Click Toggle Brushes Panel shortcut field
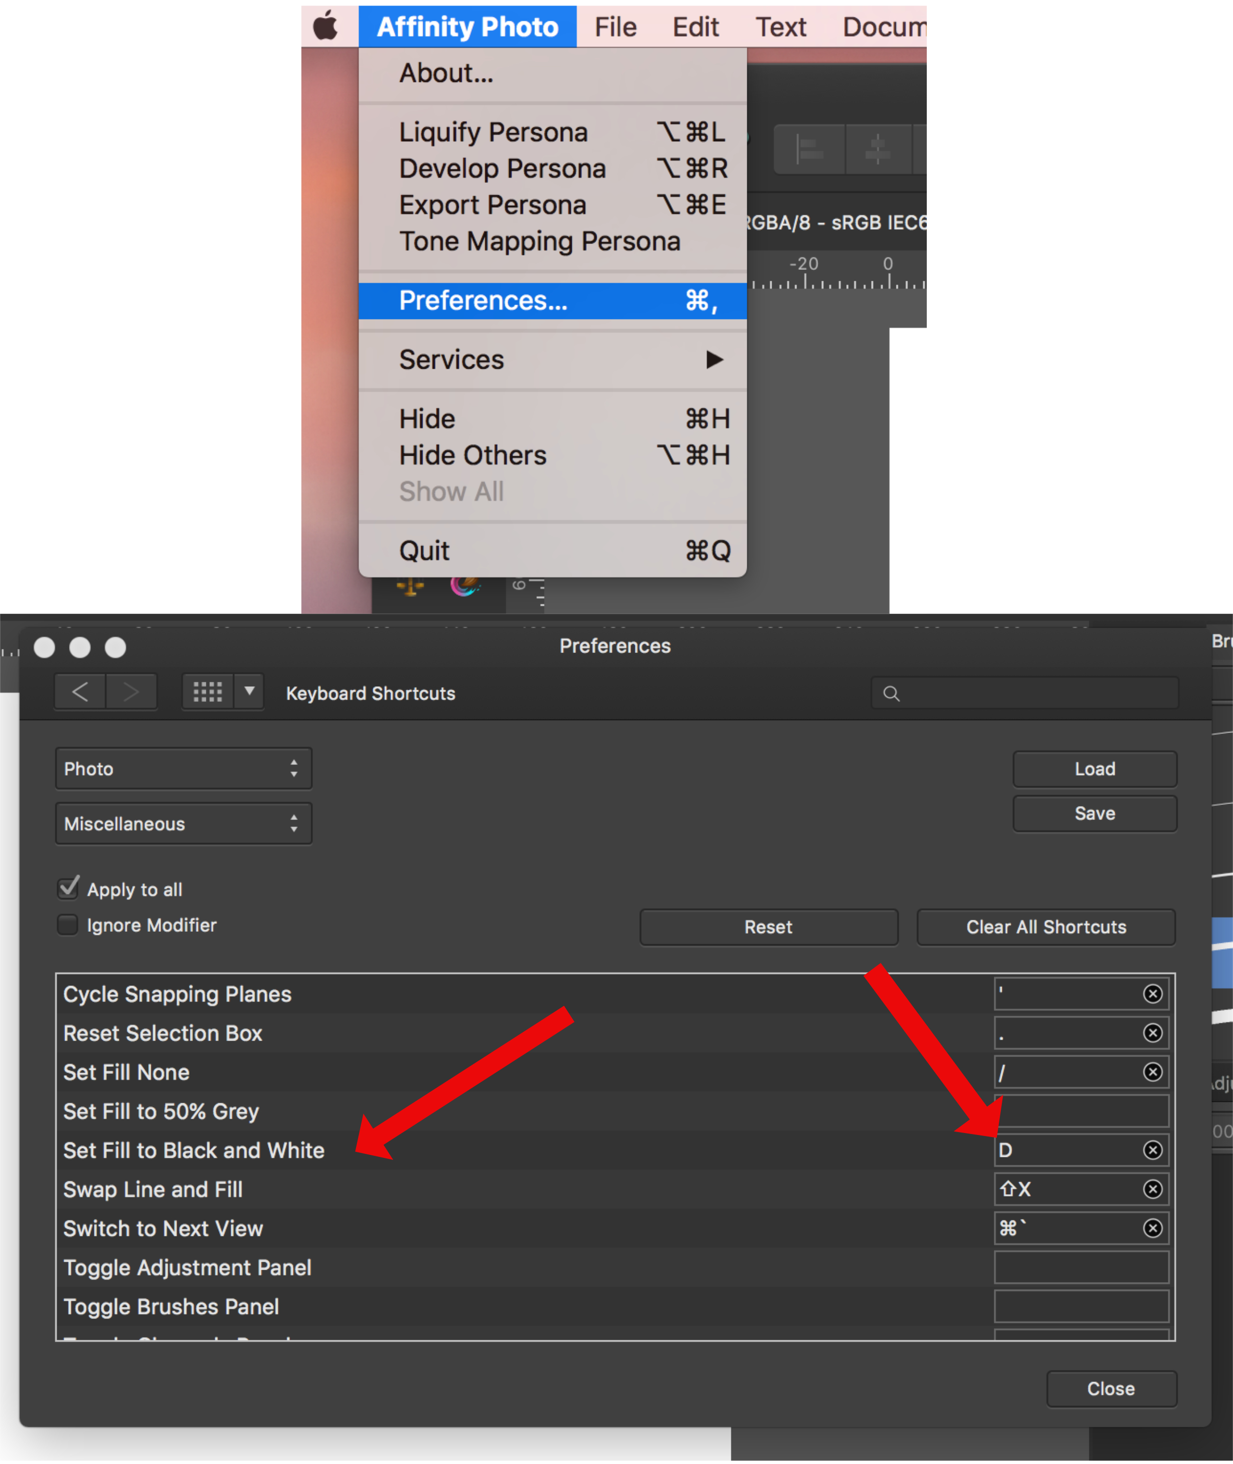Image resolution: width=1233 pixels, height=1464 pixels. pyautogui.click(x=1081, y=1307)
